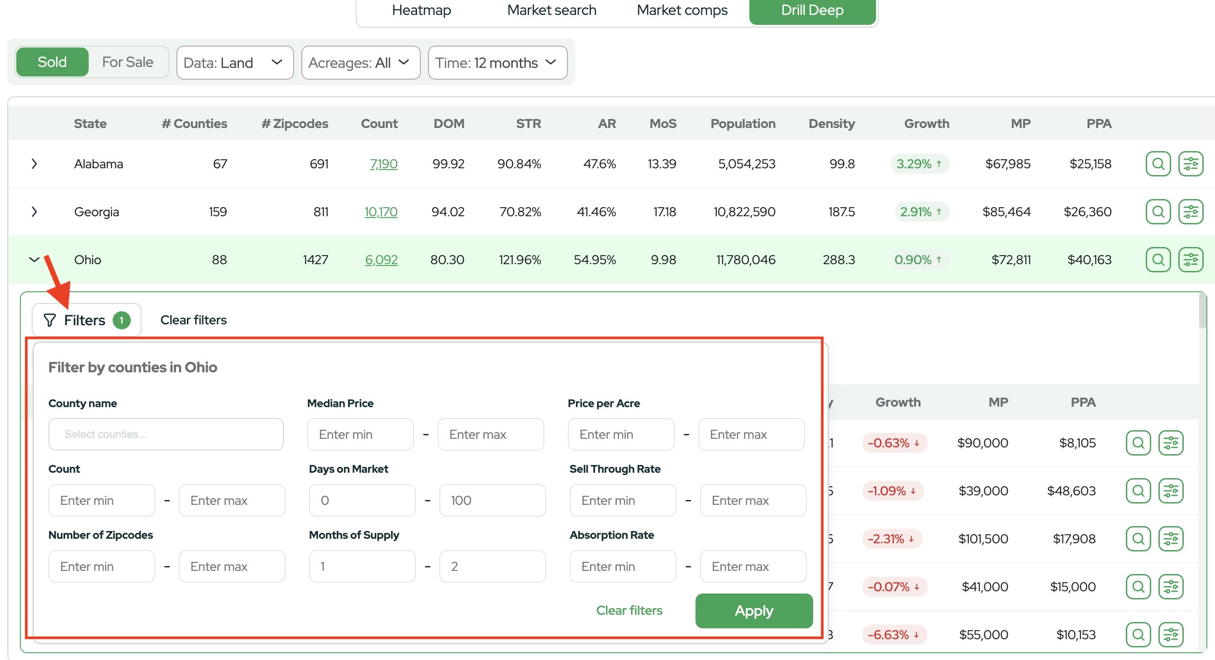
Task: Click settings icon for $55,000 county row
Action: [1171, 634]
